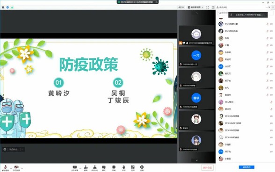Select member 213010614 in the member list
The image size is (275, 172).
click(245, 116)
